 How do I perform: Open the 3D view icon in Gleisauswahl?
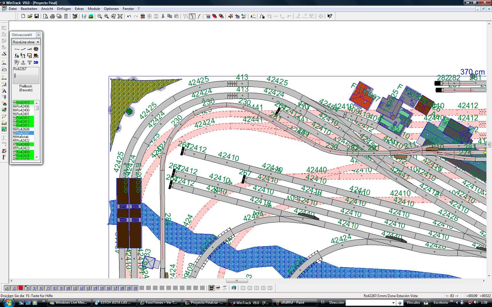[x=36, y=62]
